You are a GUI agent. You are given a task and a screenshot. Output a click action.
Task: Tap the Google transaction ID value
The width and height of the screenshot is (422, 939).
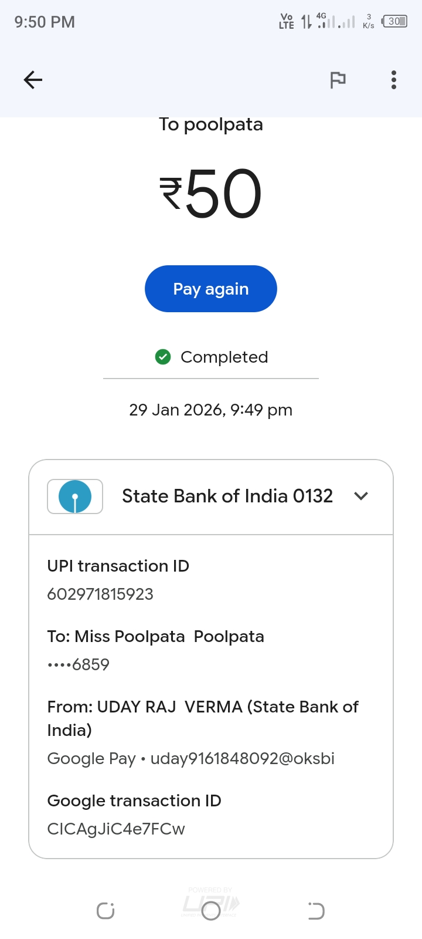(x=116, y=829)
